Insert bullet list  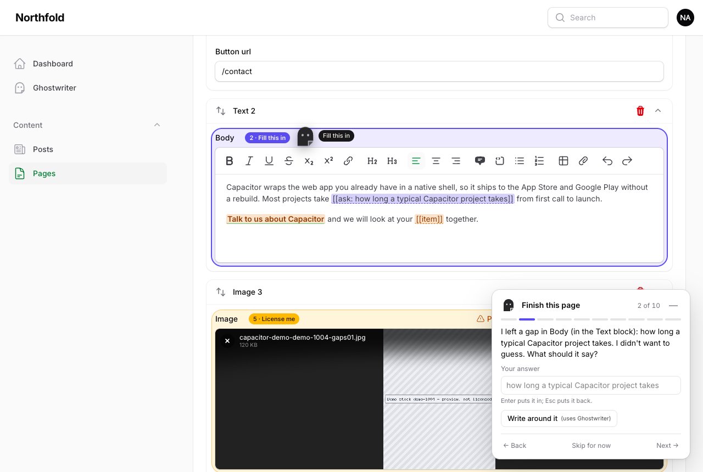point(520,161)
